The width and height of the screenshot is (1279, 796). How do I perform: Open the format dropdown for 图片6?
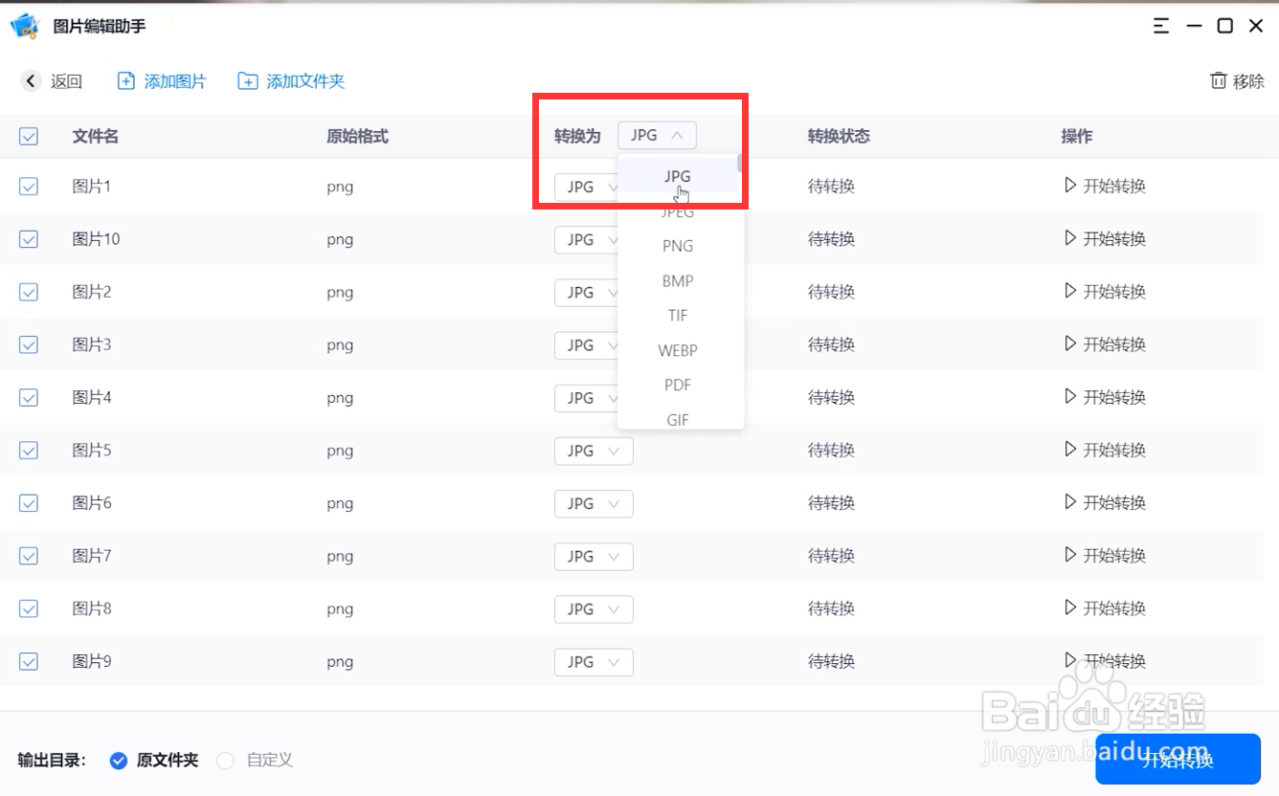(x=594, y=503)
